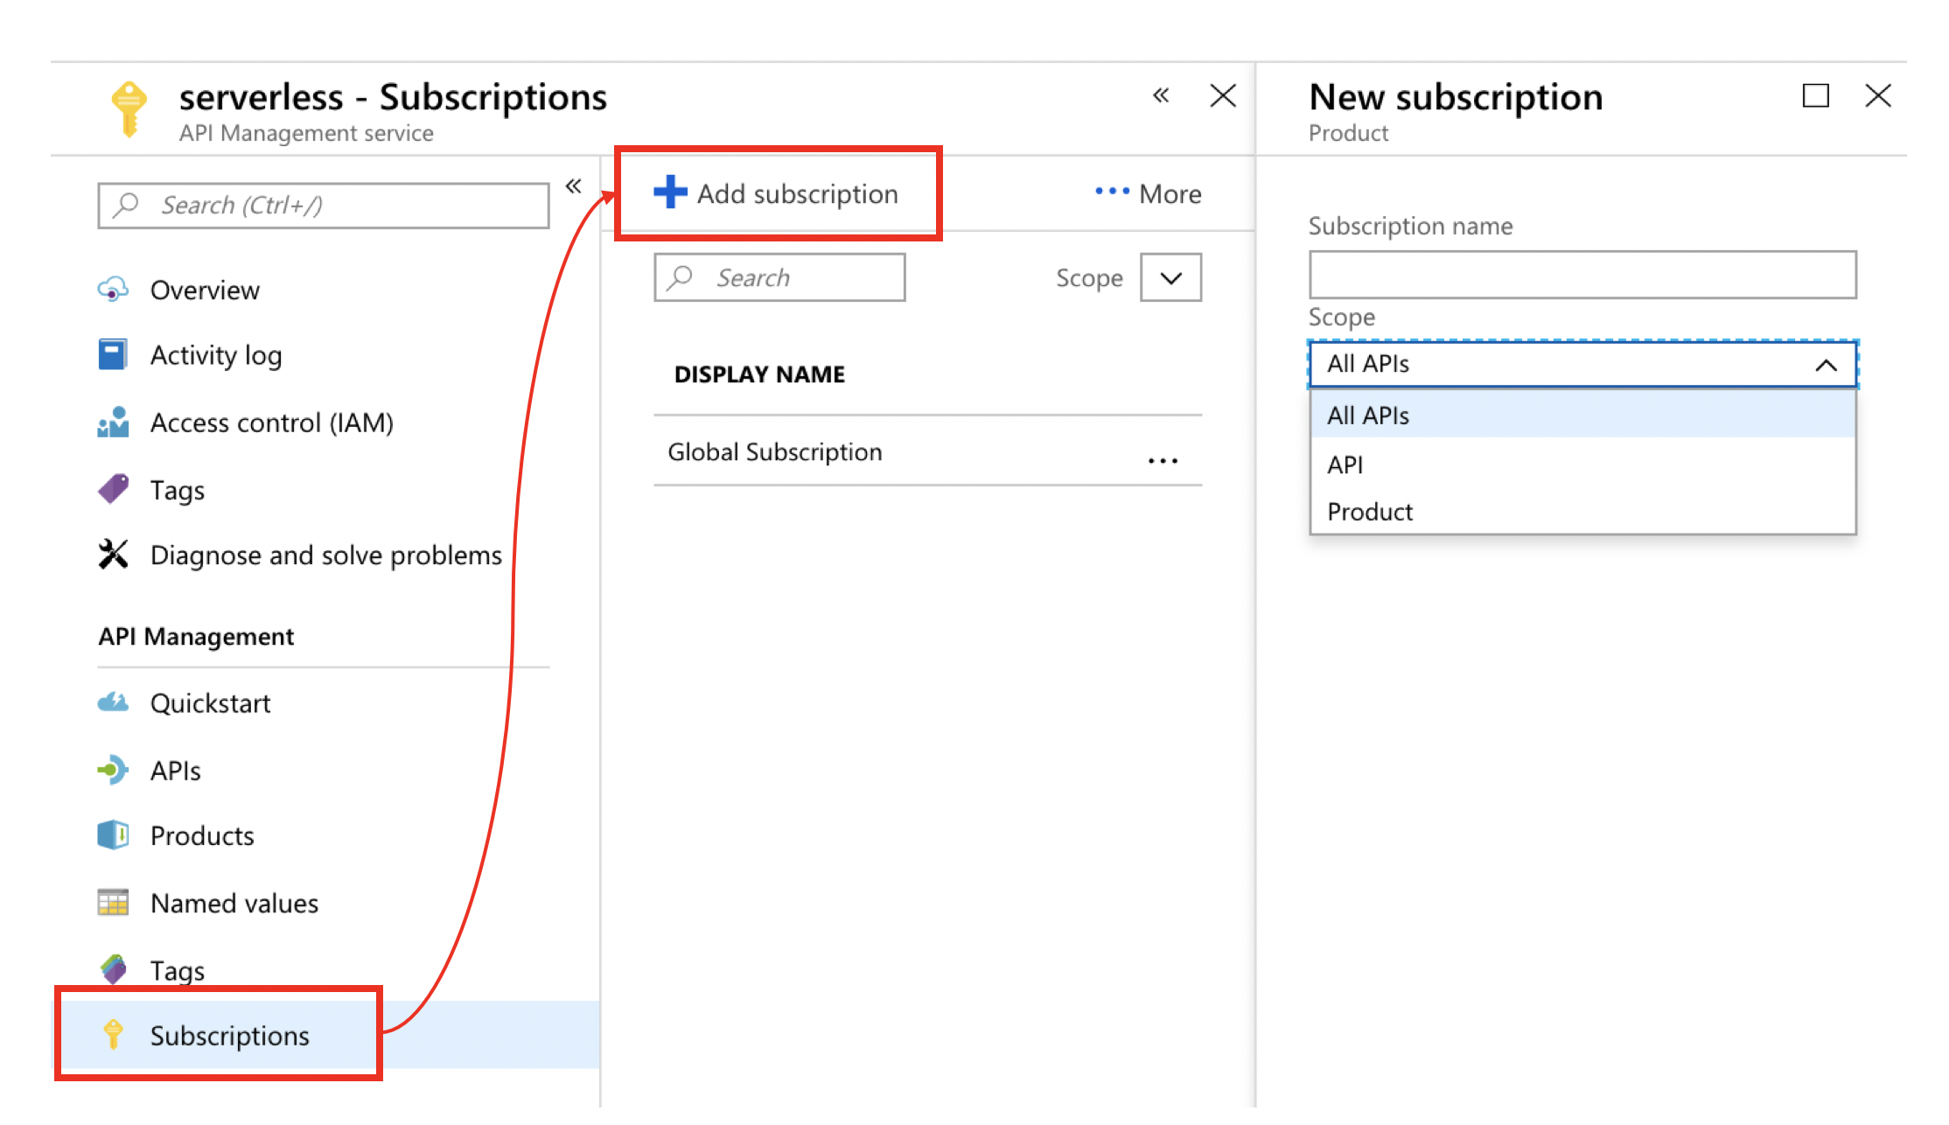Click the DISPLAY NAME column header

click(759, 374)
